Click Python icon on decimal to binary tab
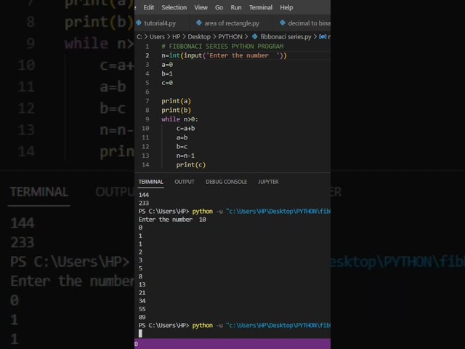Image resolution: width=465 pixels, height=349 pixels. 283,23
